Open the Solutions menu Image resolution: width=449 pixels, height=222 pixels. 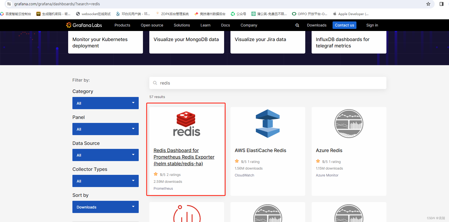(182, 25)
